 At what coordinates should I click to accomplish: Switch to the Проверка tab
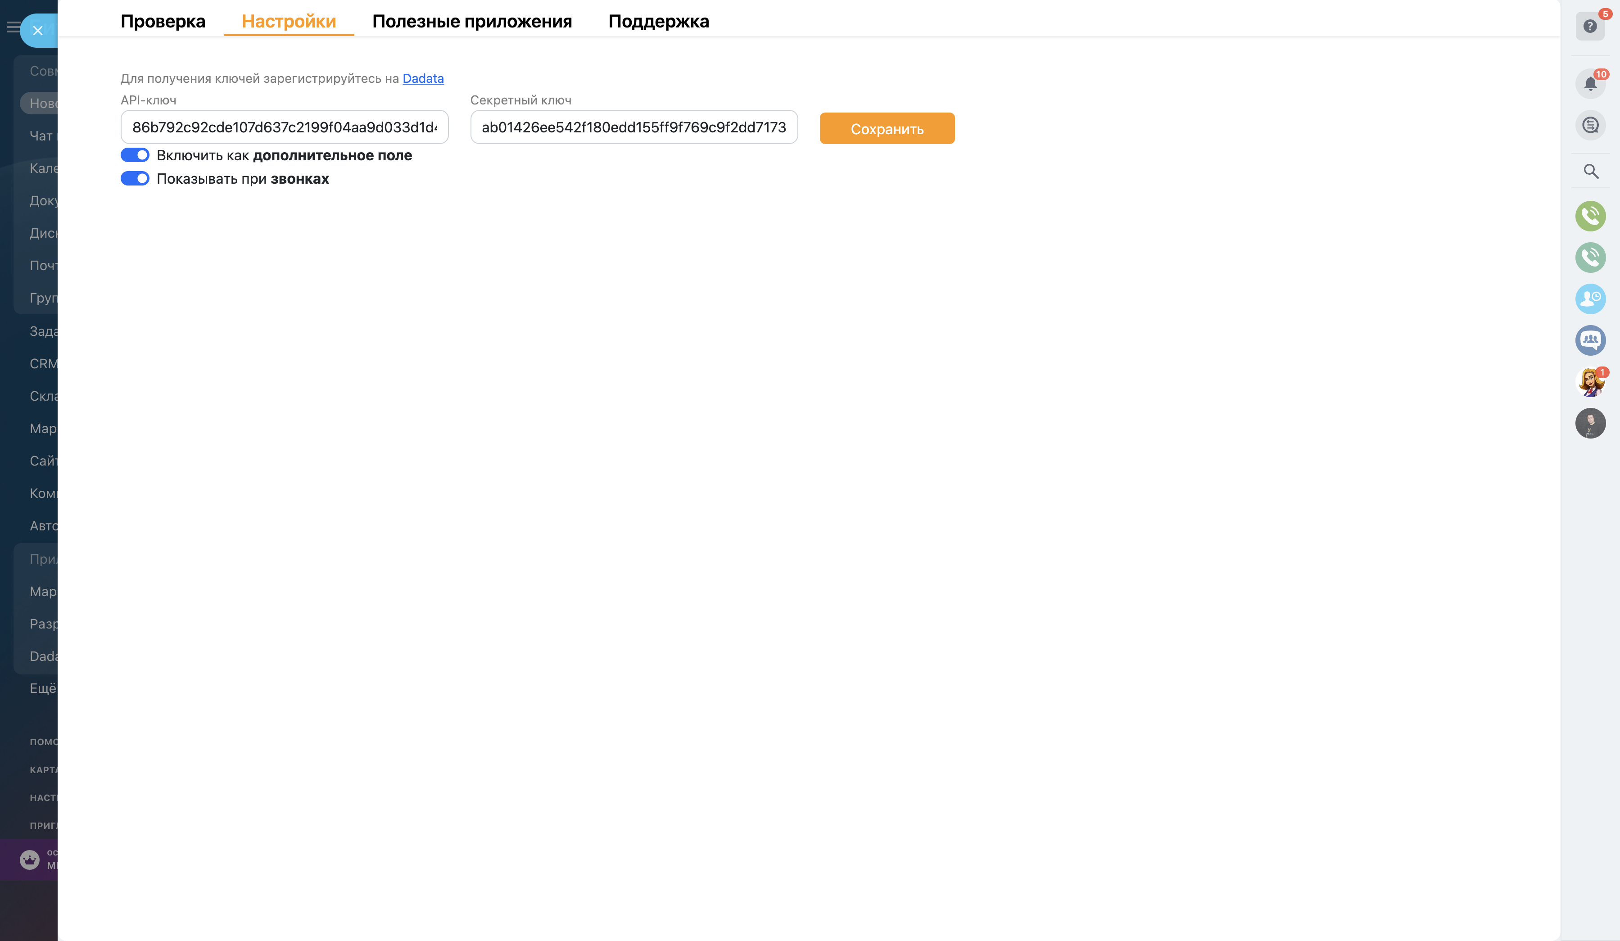pos(163,21)
